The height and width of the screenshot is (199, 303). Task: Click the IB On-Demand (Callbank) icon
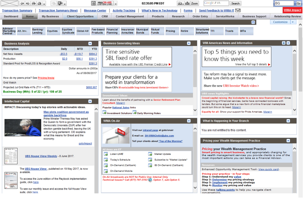click(150, 165)
